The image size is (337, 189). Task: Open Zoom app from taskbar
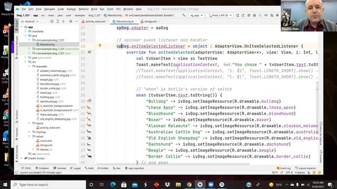tap(211, 184)
